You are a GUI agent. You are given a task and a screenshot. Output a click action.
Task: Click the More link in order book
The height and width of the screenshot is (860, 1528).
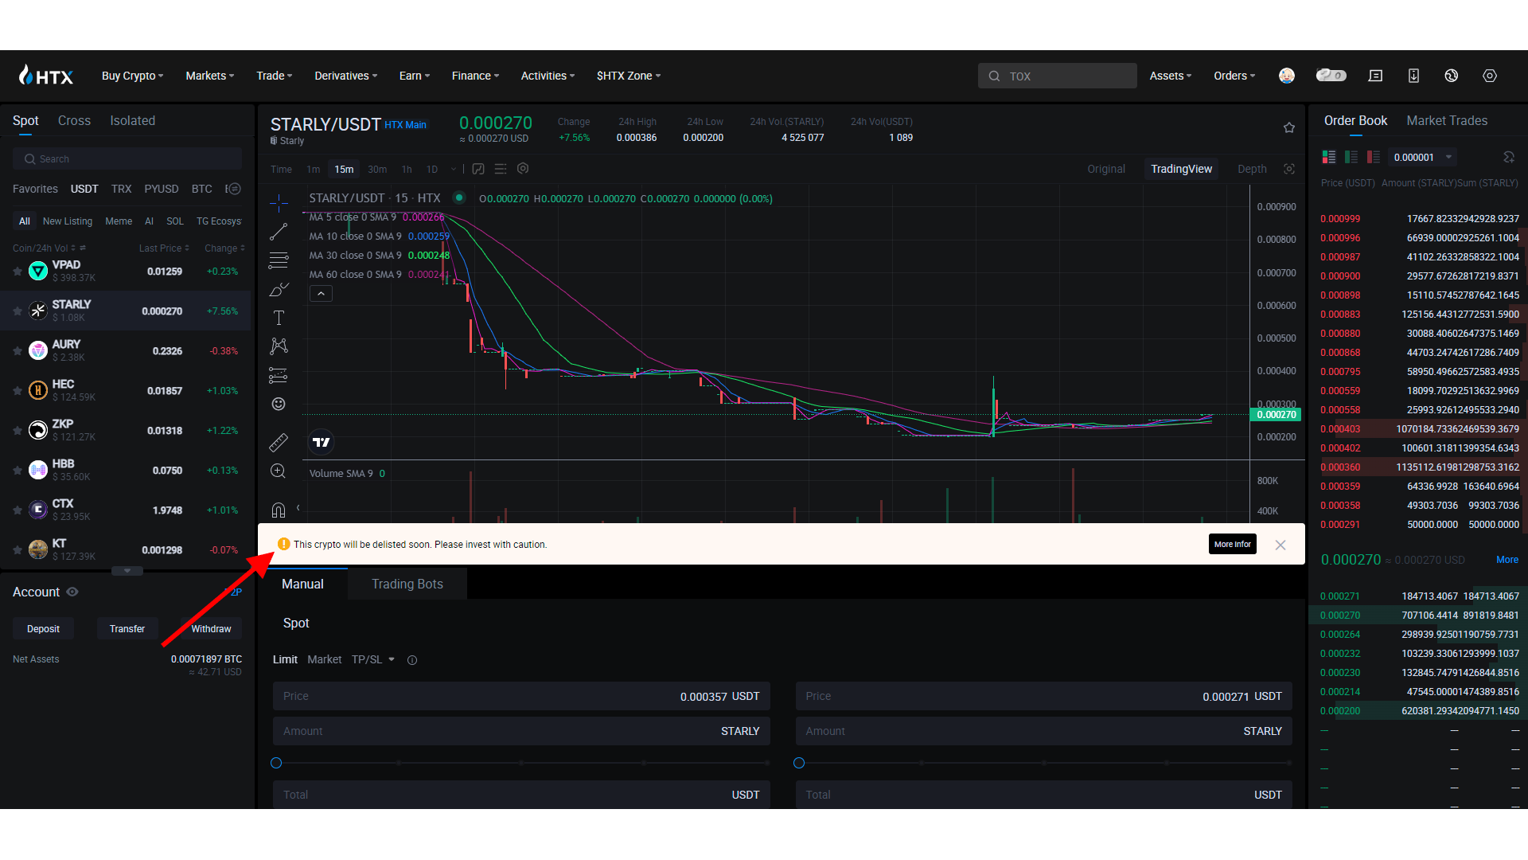[1507, 560]
